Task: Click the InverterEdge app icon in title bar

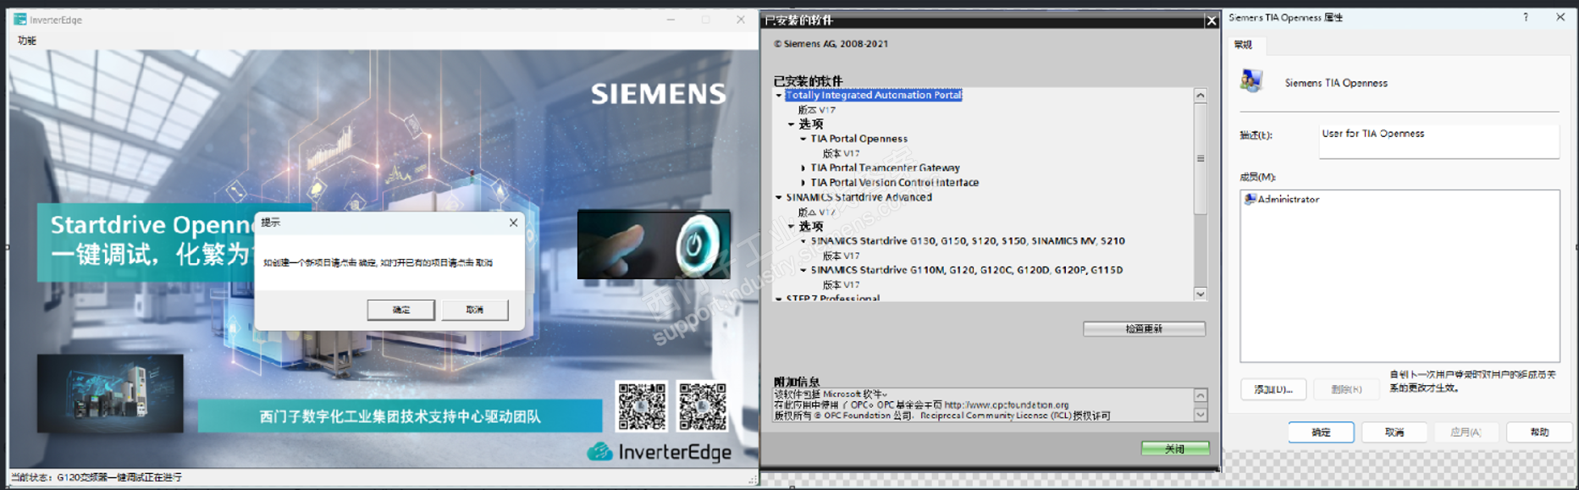Action: pyautogui.click(x=20, y=19)
